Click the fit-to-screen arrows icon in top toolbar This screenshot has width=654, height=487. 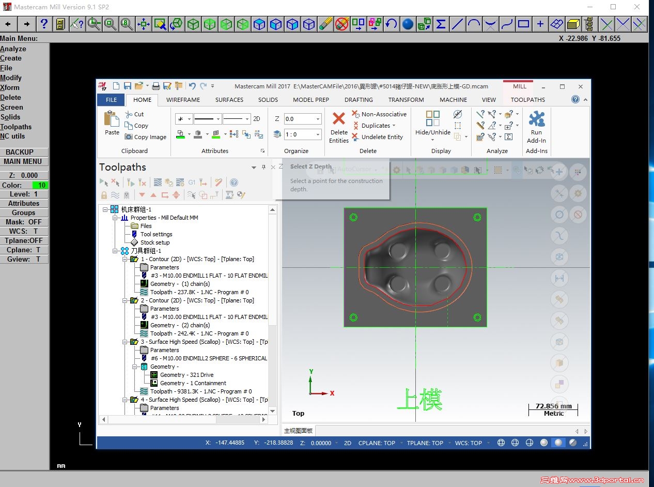(x=143, y=24)
